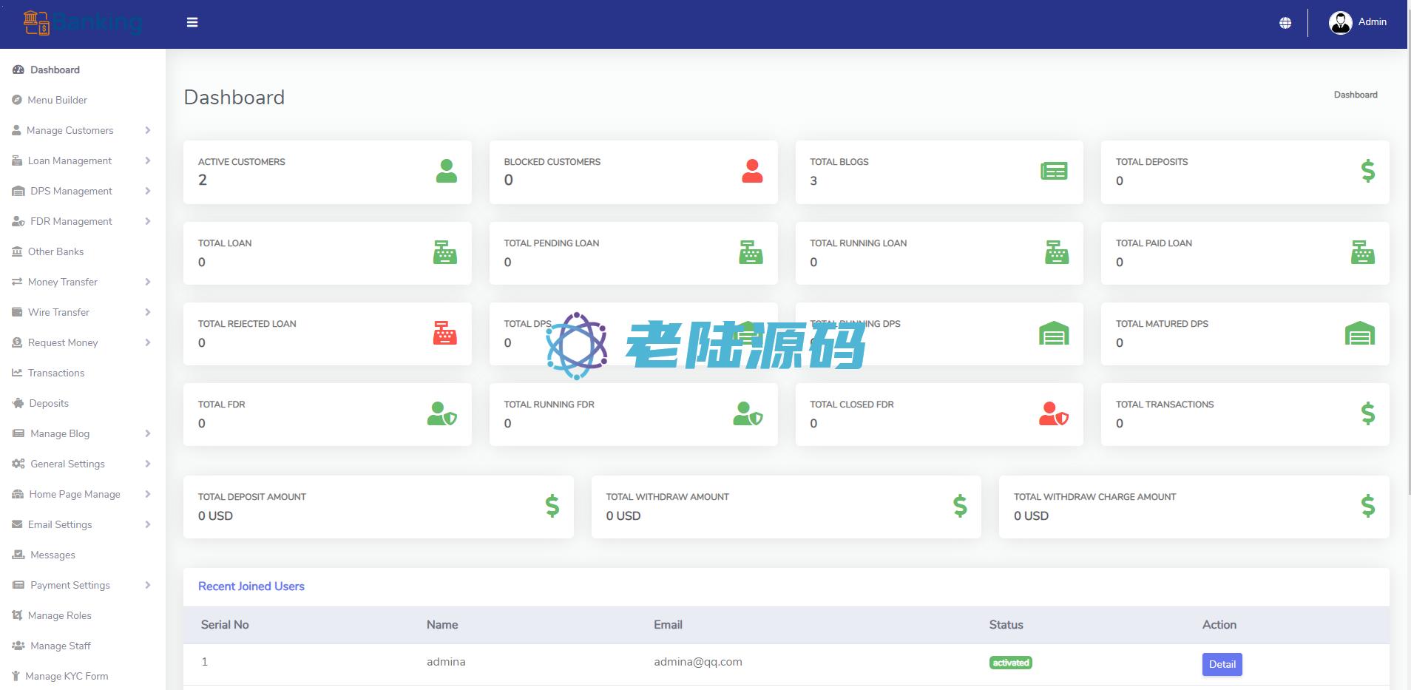Go to Other Banks in sidebar

tap(55, 251)
